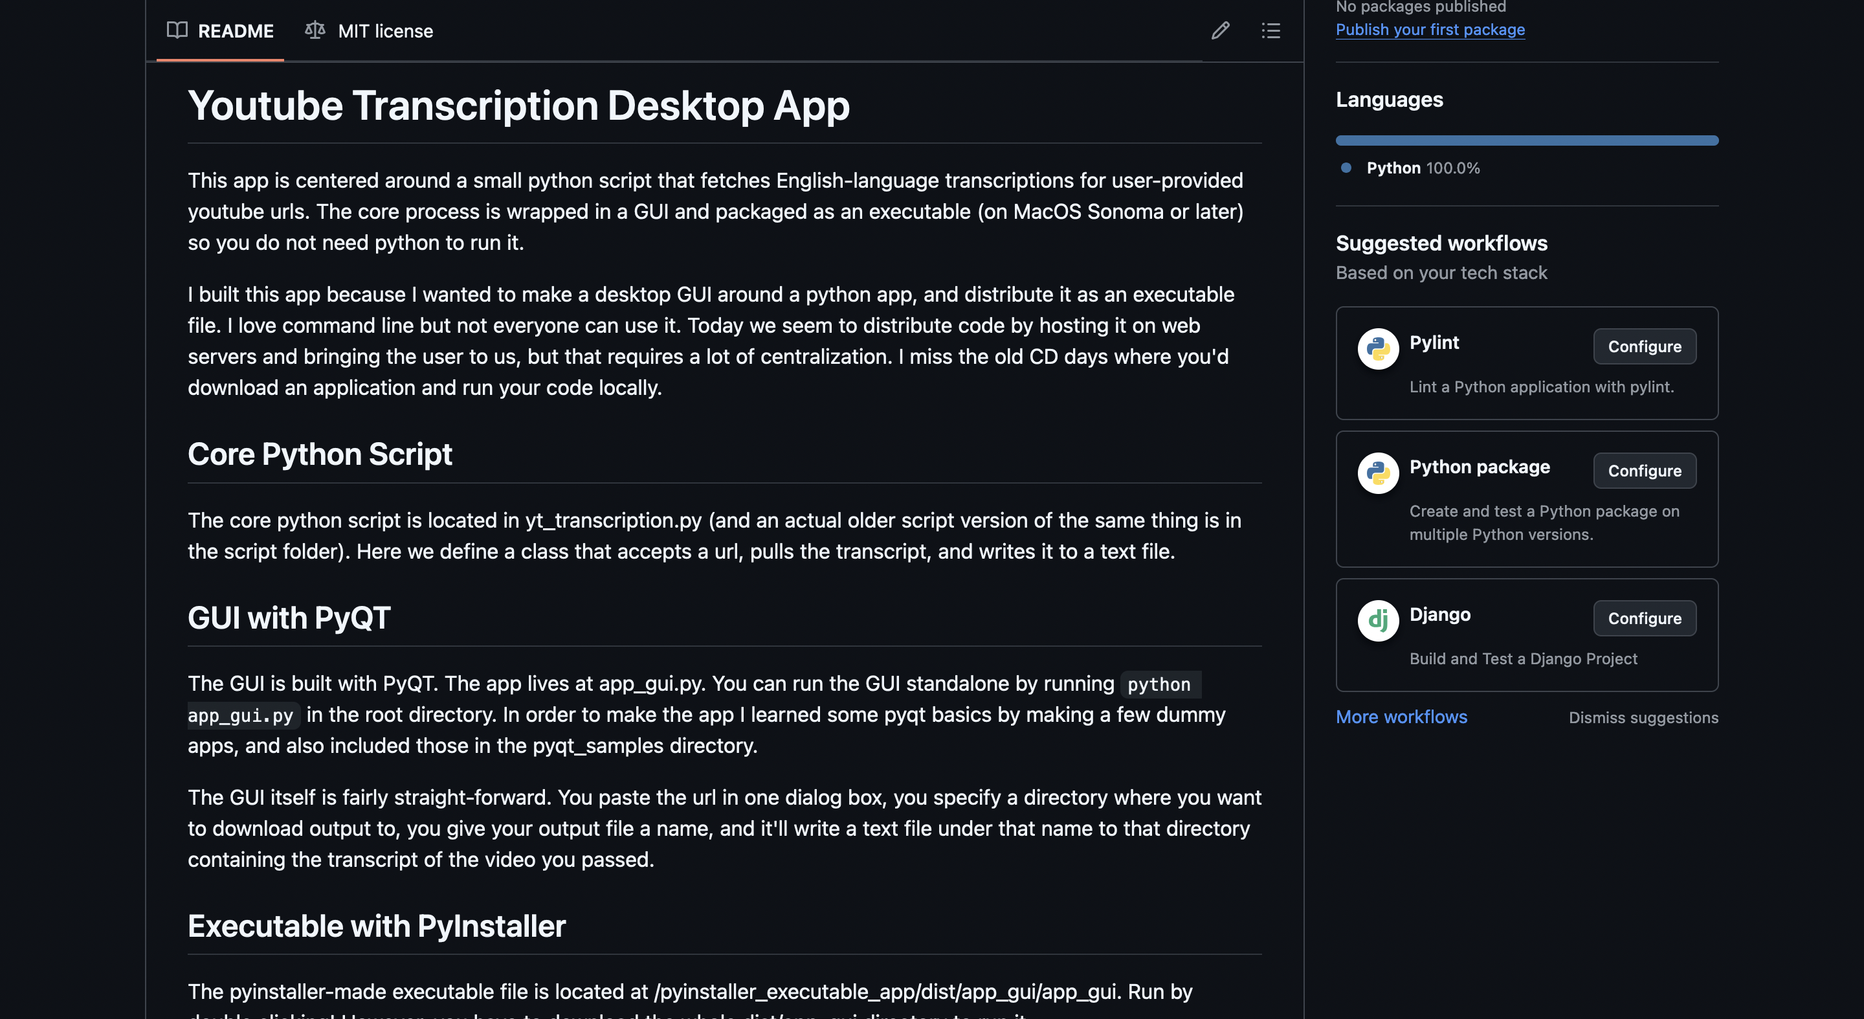
Task: Click the scales icon beside MIT license
Action: (315, 30)
